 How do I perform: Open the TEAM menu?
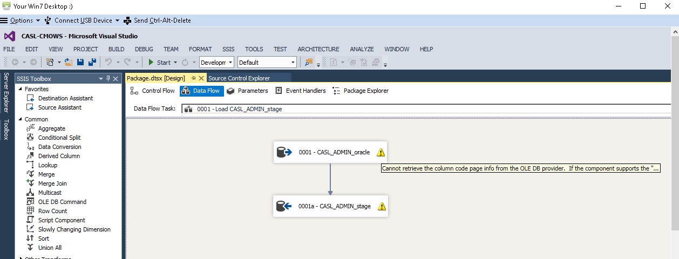pos(171,49)
